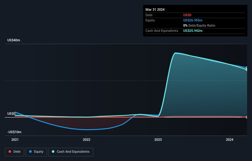Click the 2024 x-axis label
Screen dimensions: 252x161
coord(230,140)
